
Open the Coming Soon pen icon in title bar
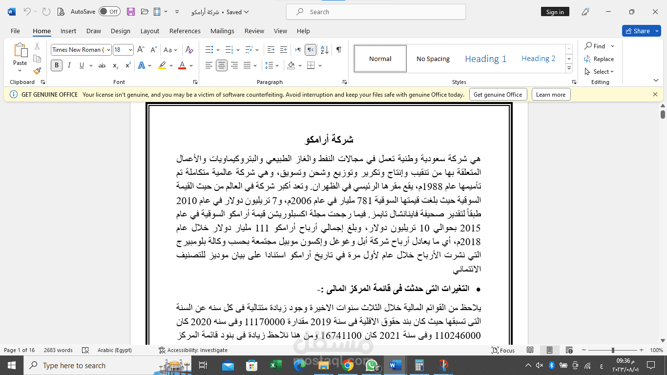(586, 12)
